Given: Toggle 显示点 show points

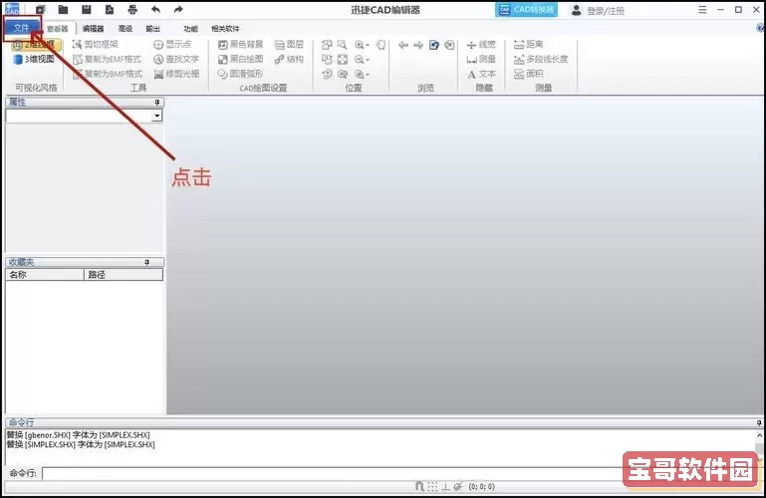Looking at the screenshot, I should tap(172, 45).
